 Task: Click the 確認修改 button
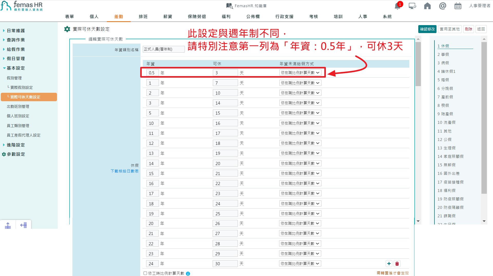tap(427, 29)
